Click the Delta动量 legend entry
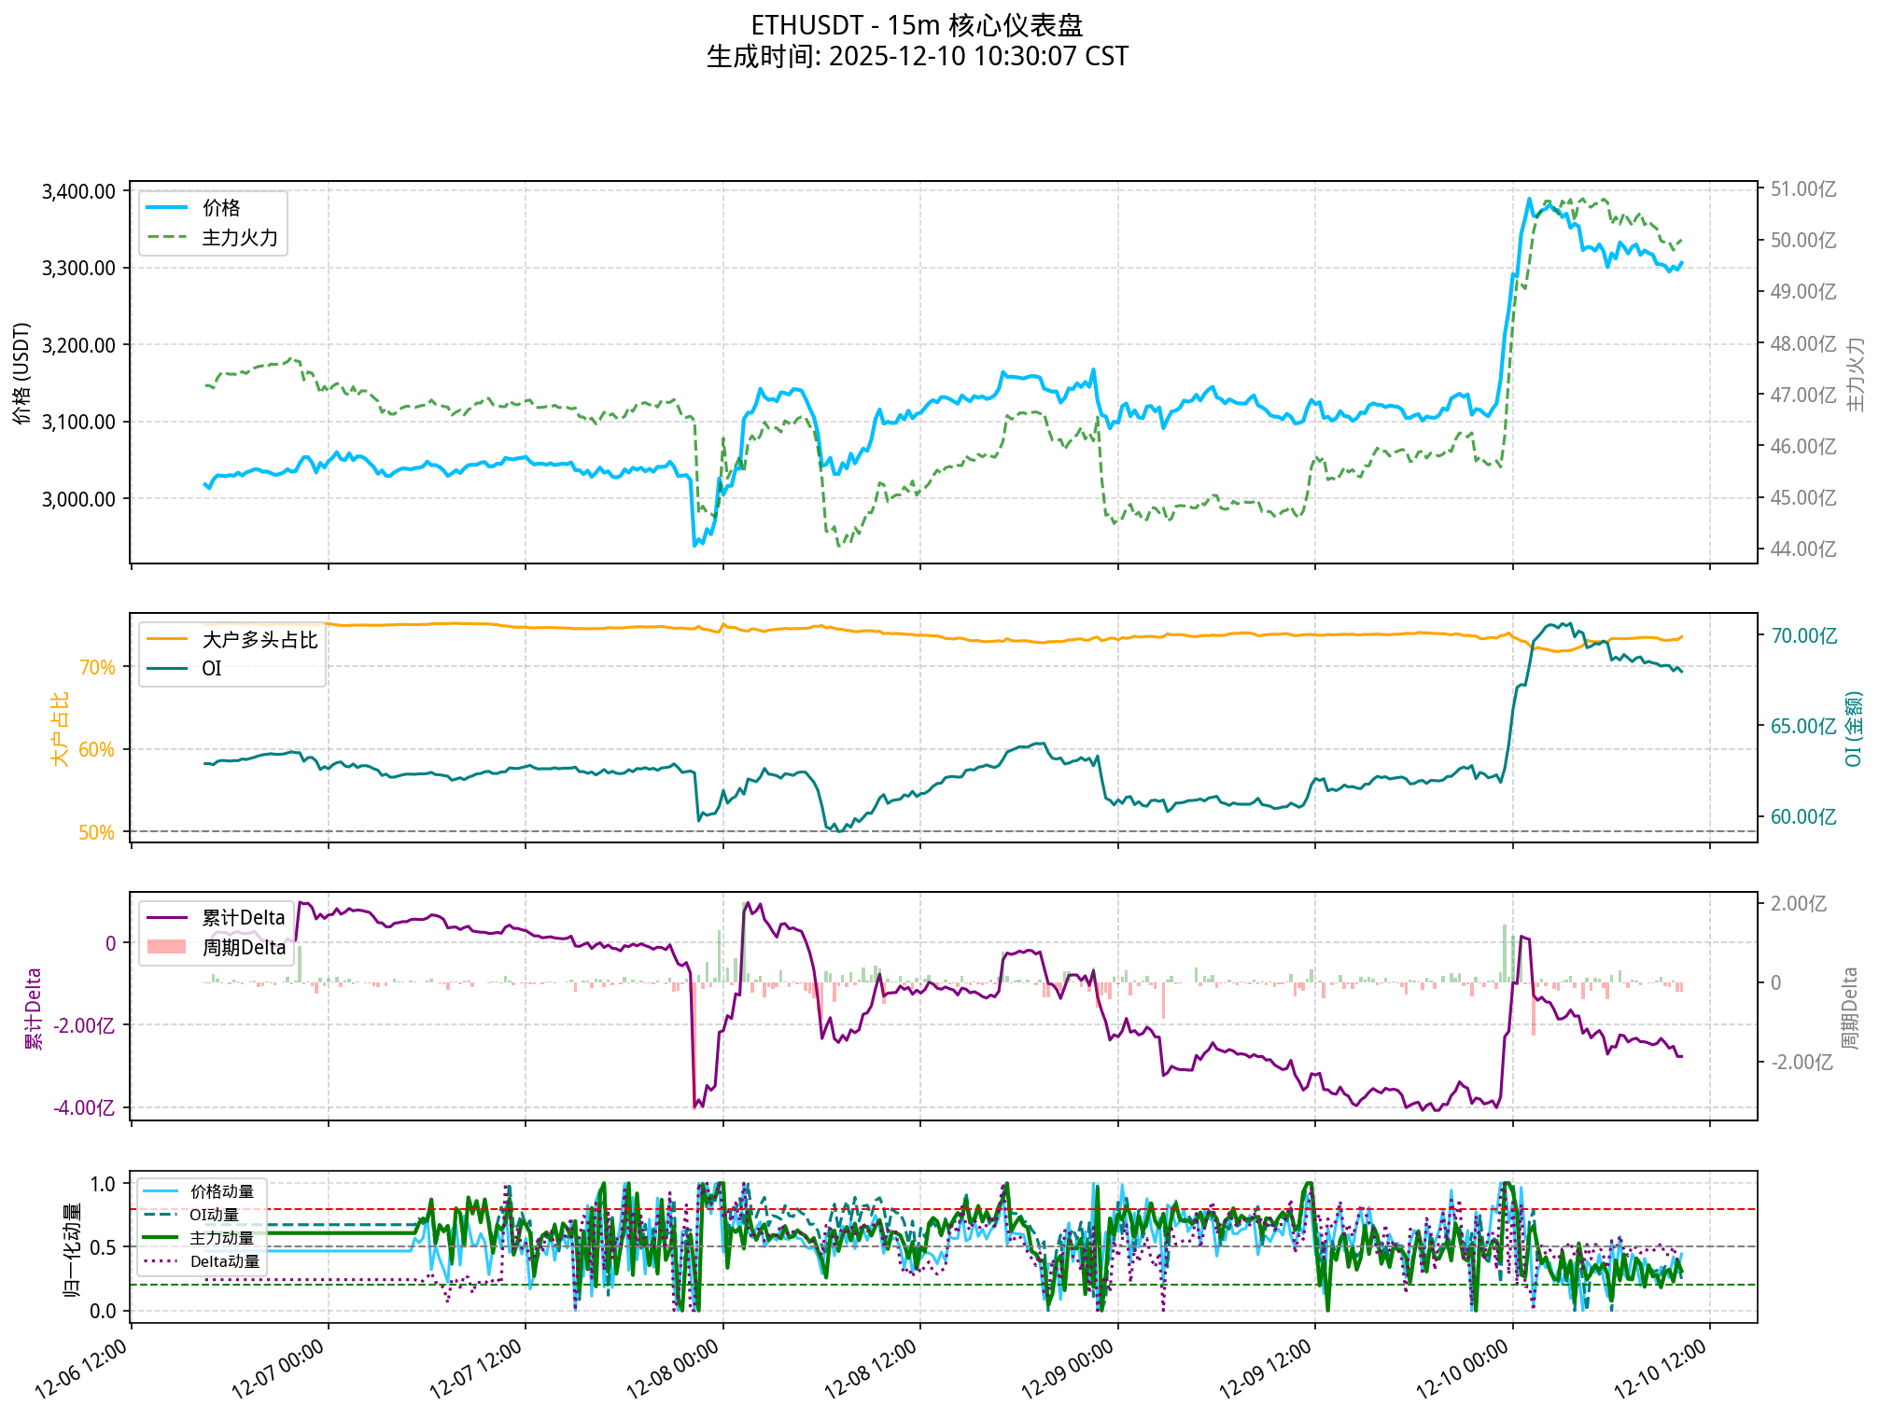 (x=224, y=1262)
